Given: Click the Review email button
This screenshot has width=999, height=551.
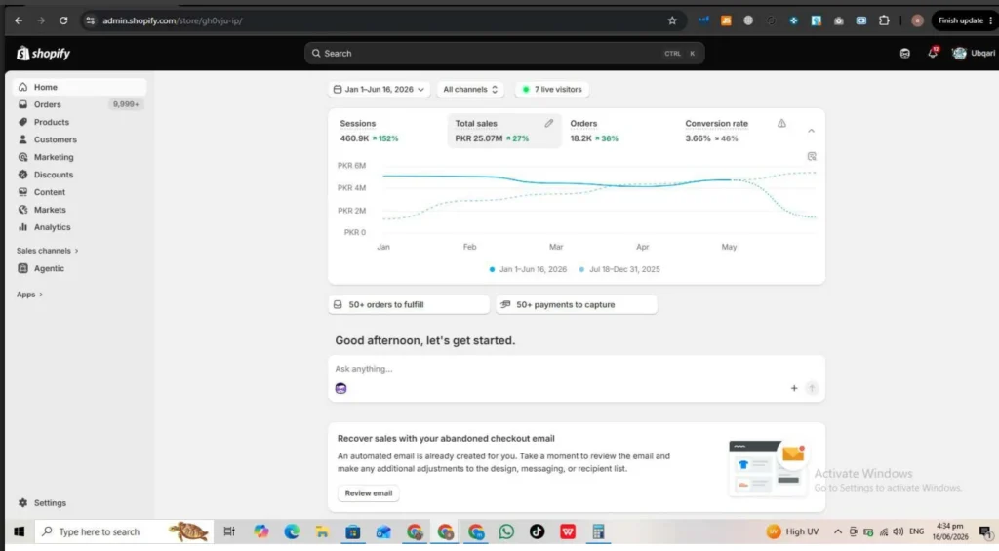Looking at the screenshot, I should [368, 493].
